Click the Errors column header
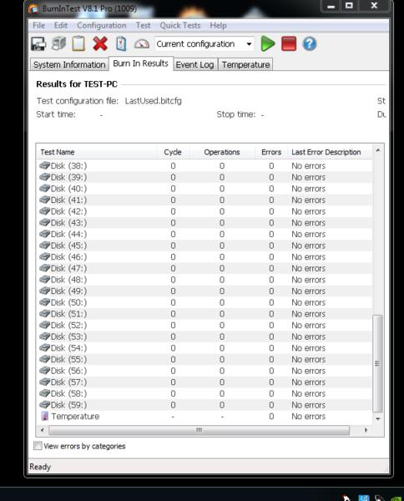Image resolution: width=404 pixels, height=501 pixels. pyautogui.click(x=271, y=152)
